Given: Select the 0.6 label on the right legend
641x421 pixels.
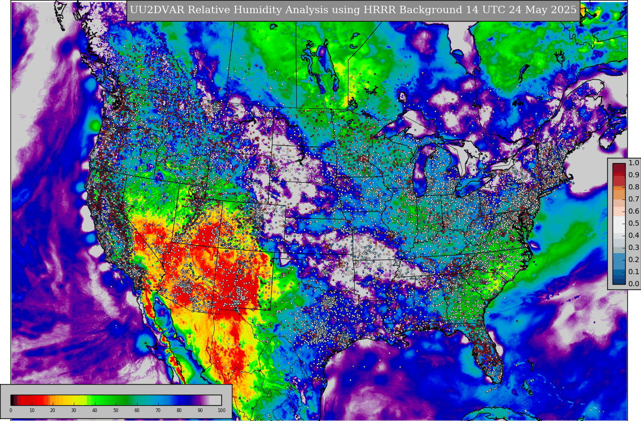Looking at the screenshot, I should [634, 212].
